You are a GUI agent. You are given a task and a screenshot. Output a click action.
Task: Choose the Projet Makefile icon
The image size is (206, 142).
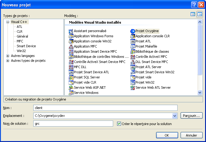(x=132, y=46)
